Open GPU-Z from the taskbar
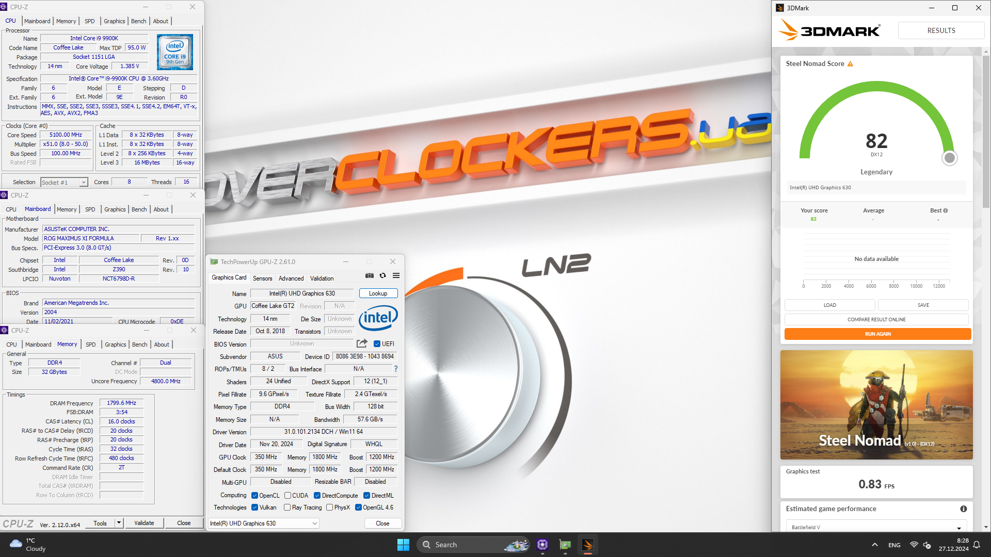Image resolution: width=991 pixels, height=557 pixels. (x=565, y=545)
